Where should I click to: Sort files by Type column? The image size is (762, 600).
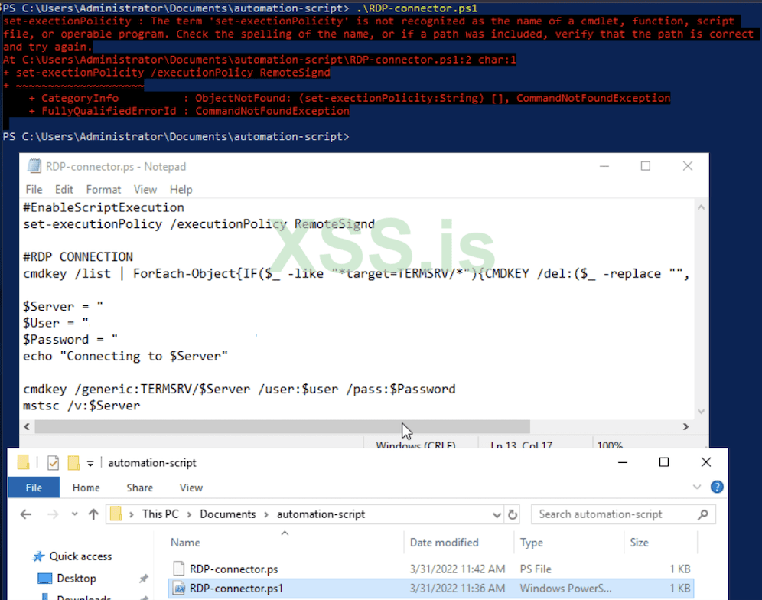coord(531,542)
